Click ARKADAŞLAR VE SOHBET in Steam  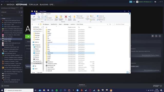(157, 86)
